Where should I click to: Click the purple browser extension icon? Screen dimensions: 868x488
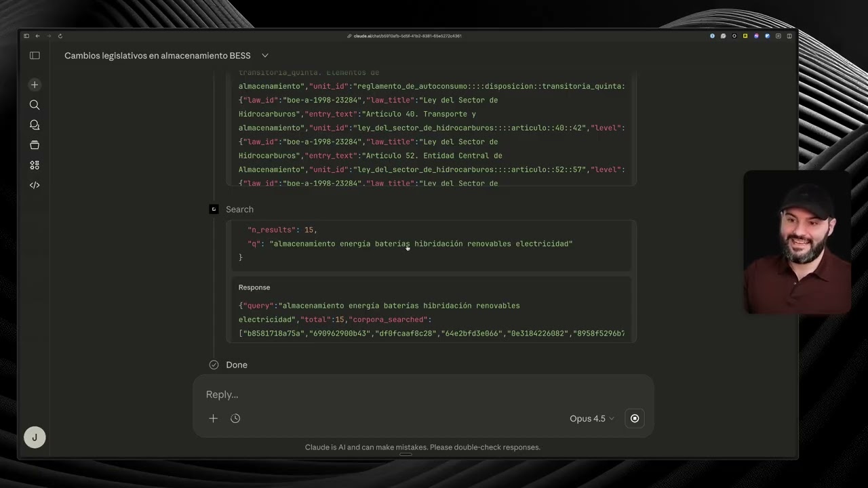[756, 36]
